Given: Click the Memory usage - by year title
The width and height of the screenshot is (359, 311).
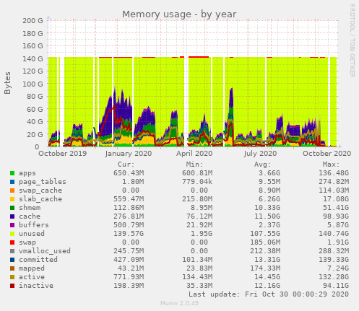Looking at the screenshot, I should (179, 14).
